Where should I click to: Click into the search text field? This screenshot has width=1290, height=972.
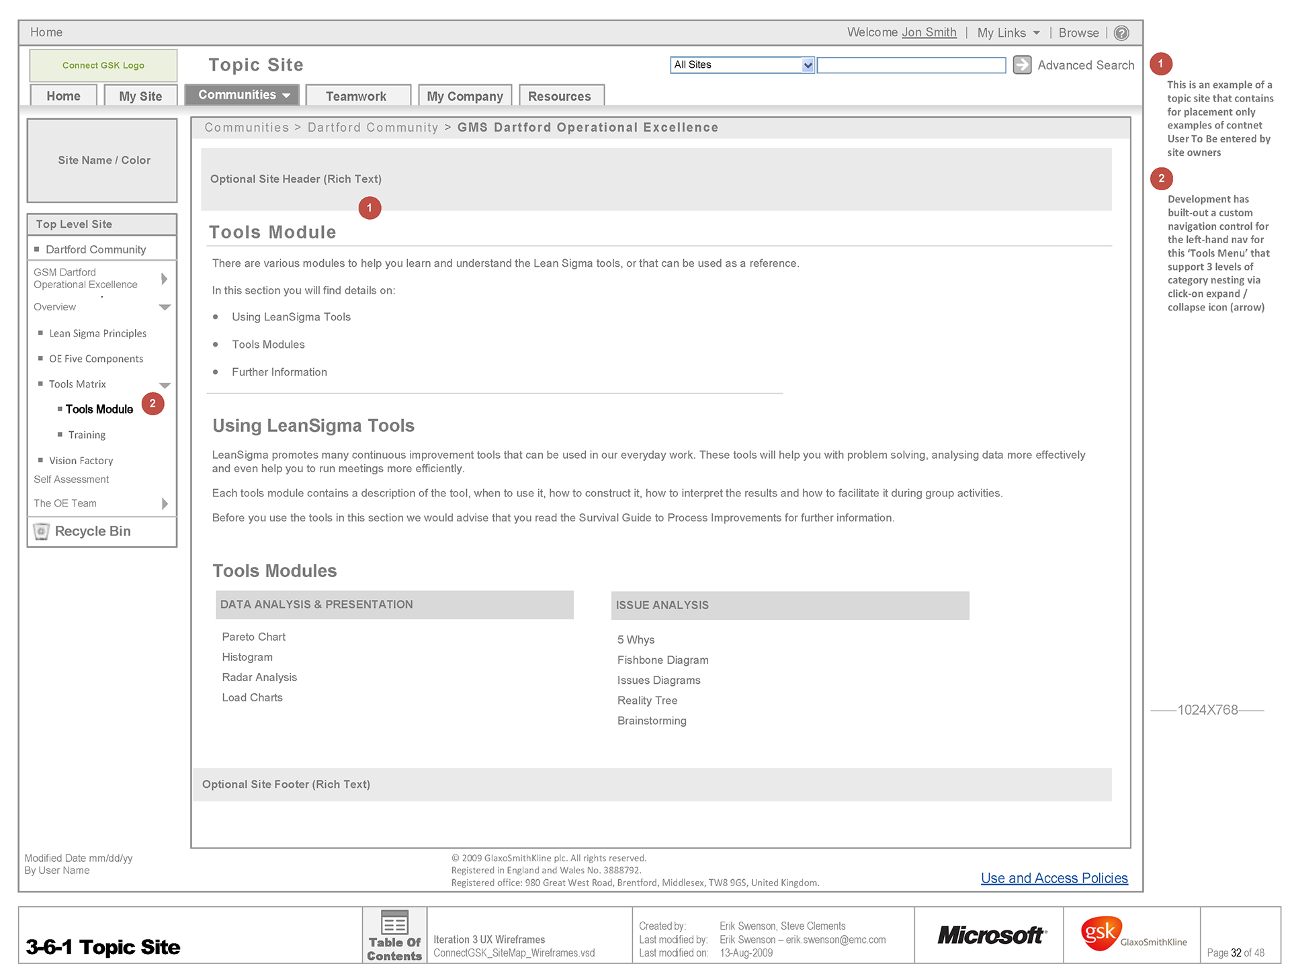(911, 65)
